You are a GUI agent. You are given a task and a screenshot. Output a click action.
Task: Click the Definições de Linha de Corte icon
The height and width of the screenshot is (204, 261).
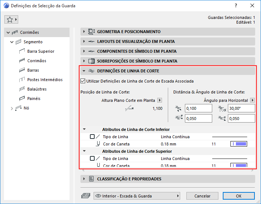[91, 71]
